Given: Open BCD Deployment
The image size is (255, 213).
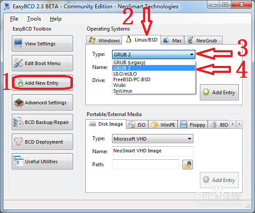Looking at the screenshot, I should pos(42,142).
